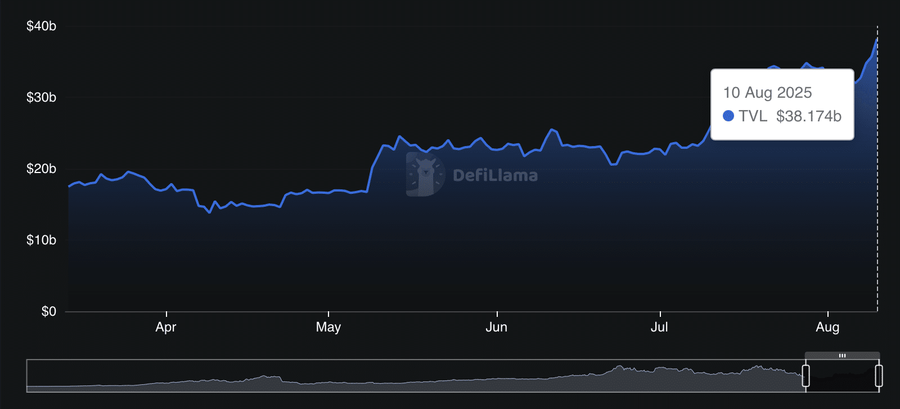Click the DefiLlama watermark text
The image size is (900, 409).
[x=495, y=175]
